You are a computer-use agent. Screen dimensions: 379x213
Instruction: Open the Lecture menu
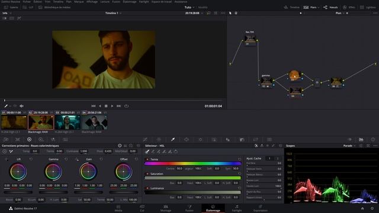(x=105, y=2)
